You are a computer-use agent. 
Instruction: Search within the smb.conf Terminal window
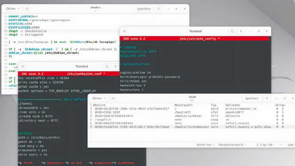point(107,67)
